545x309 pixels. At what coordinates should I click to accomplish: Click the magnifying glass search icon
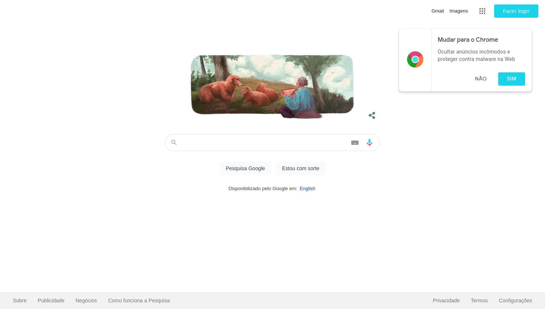pyautogui.click(x=174, y=143)
